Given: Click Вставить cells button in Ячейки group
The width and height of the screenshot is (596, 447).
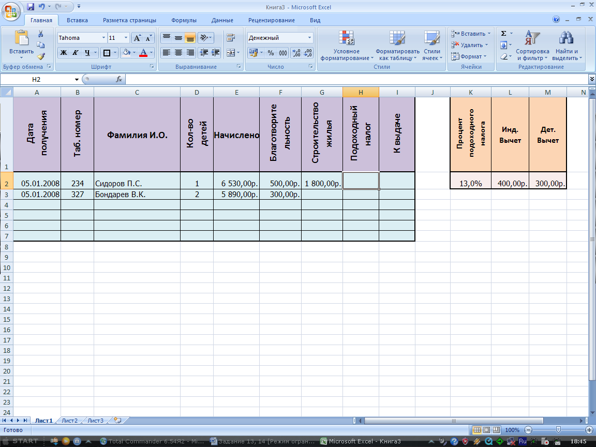Looking at the screenshot, I should 471,34.
